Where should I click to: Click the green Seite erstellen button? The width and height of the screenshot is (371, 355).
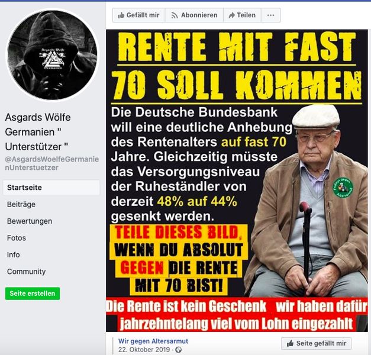point(33,293)
